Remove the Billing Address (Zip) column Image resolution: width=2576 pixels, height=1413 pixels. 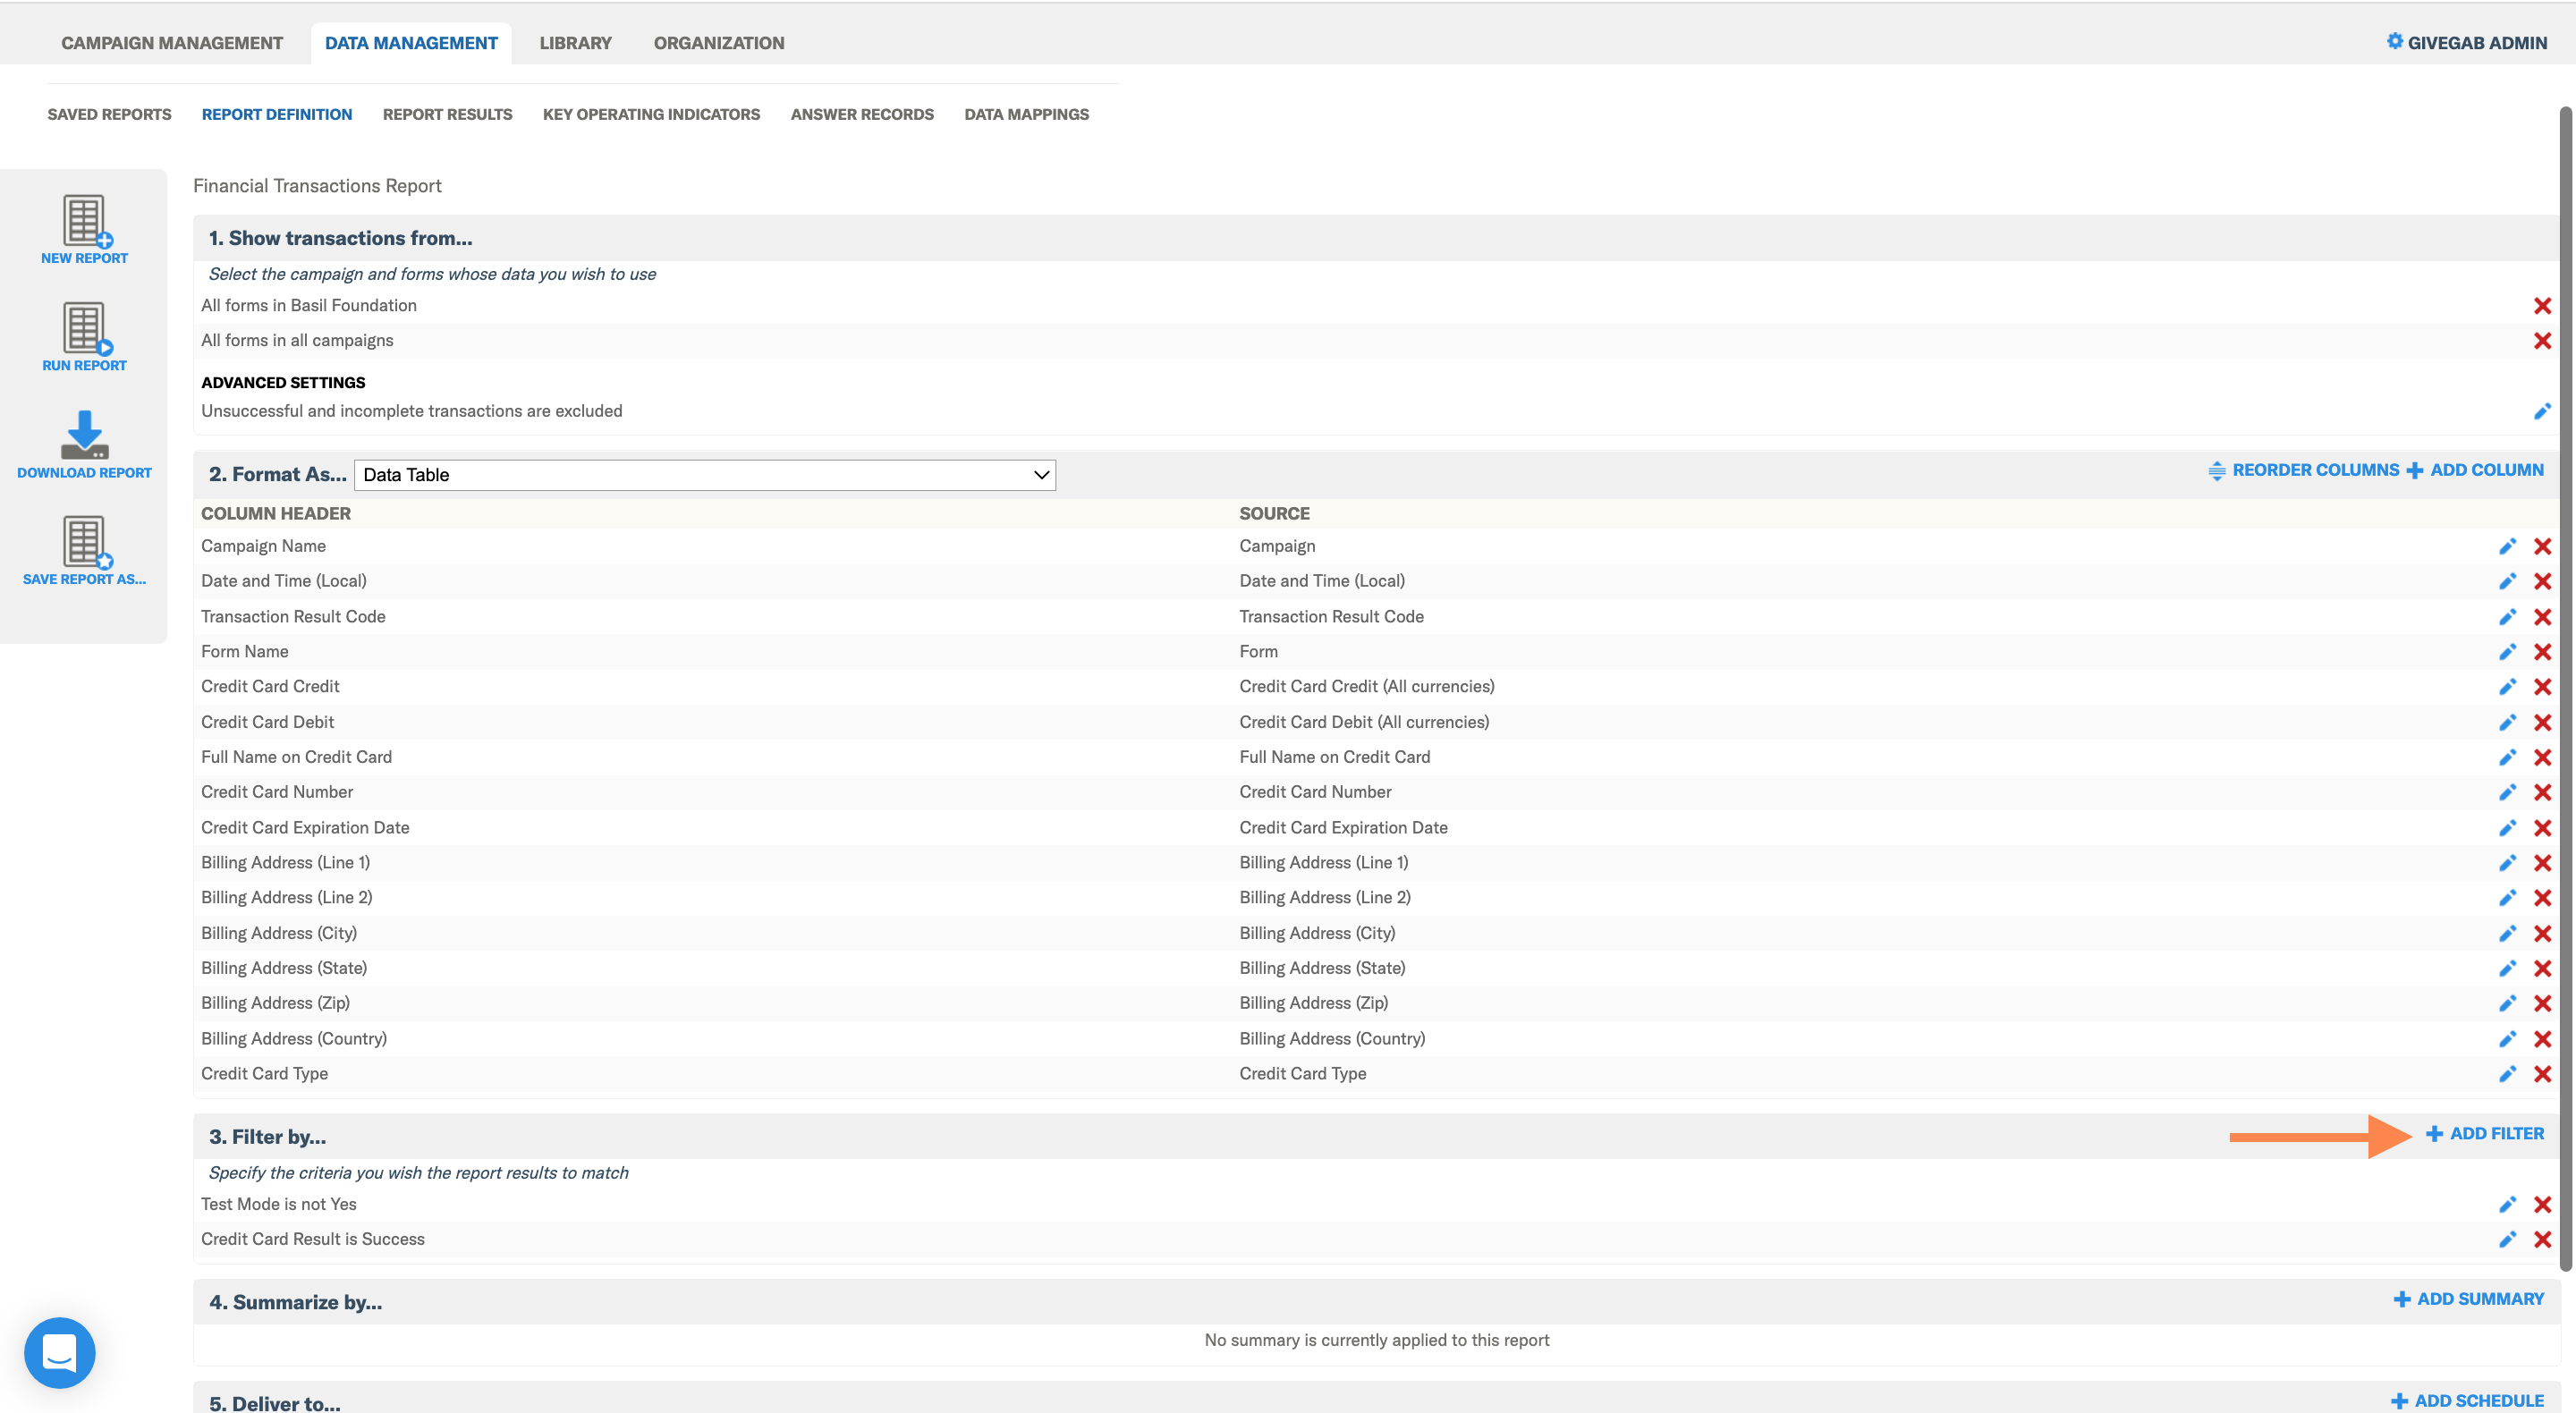click(2542, 1003)
